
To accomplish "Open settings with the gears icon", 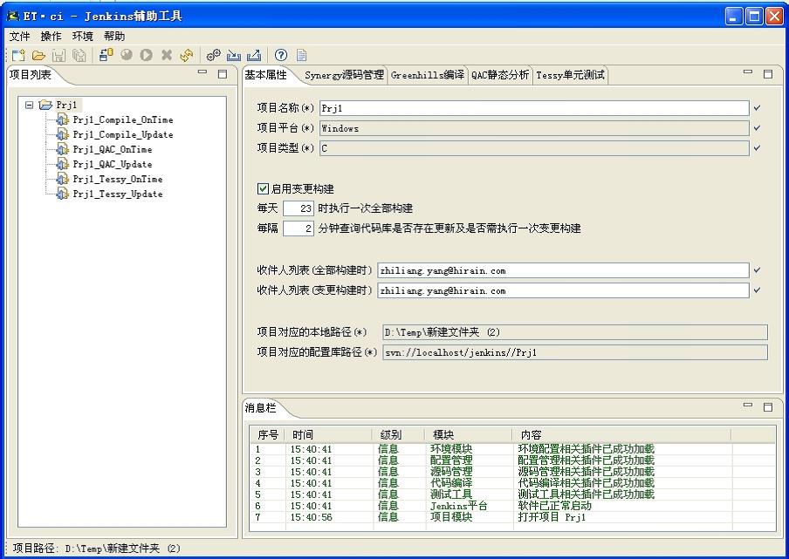I will pyautogui.click(x=214, y=55).
